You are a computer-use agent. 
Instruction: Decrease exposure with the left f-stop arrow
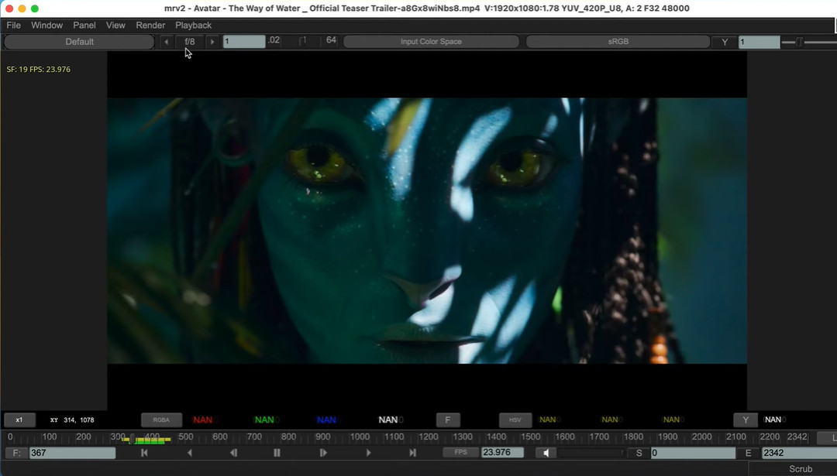click(x=166, y=42)
